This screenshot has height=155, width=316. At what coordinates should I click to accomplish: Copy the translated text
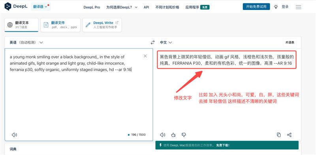pyautogui.click(x=279, y=135)
